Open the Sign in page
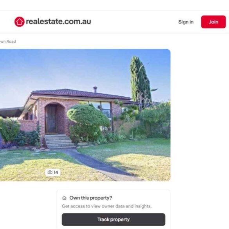 pyautogui.click(x=186, y=22)
